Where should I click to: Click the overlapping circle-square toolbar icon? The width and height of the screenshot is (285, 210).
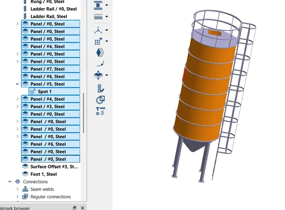click(100, 100)
